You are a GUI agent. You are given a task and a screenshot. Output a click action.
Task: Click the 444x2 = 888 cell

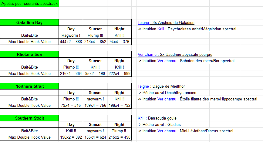coord(71,42)
